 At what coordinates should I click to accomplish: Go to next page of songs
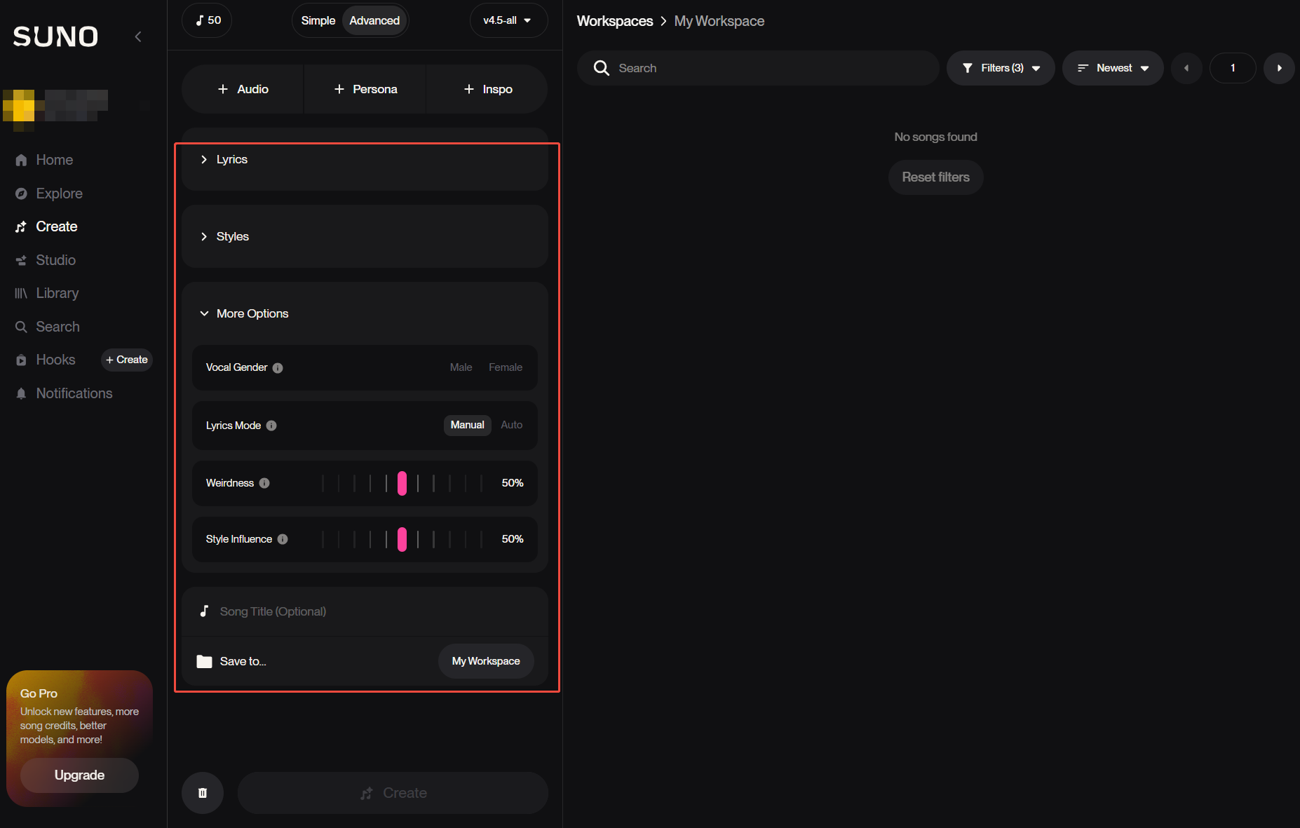tap(1279, 68)
